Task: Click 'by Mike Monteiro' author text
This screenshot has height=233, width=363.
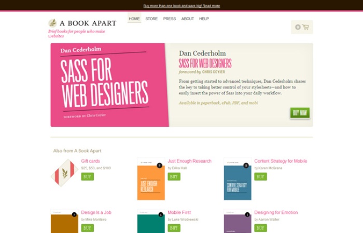Action: coord(94,220)
